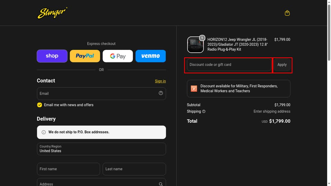
Task: Click the First name field
Action: click(x=68, y=169)
